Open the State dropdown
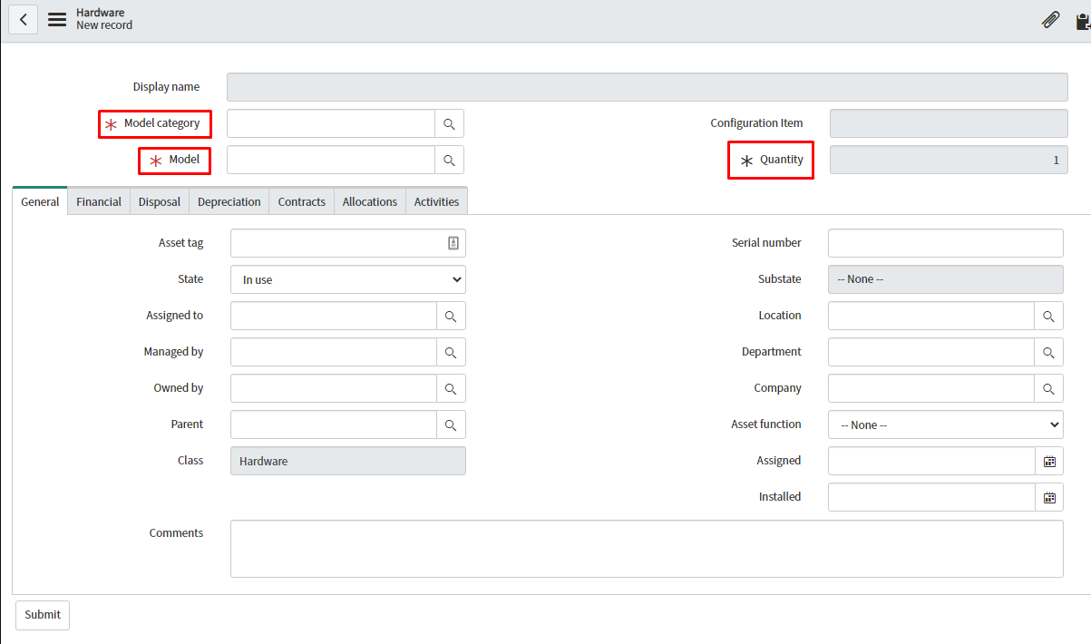Image resolution: width=1091 pixels, height=644 pixels. click(x=347, y=279)
